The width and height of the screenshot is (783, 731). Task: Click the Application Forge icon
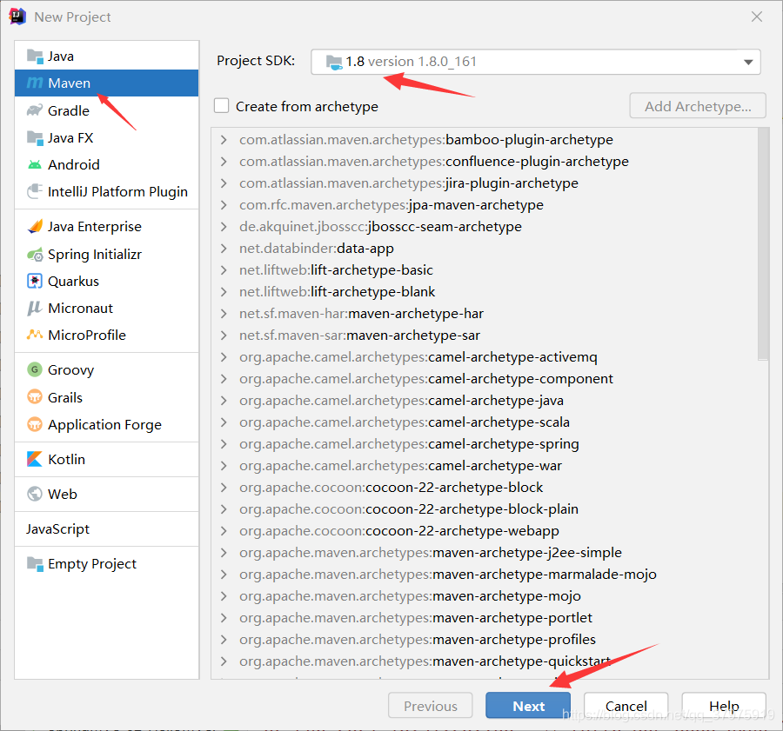[x=35, y=425]
